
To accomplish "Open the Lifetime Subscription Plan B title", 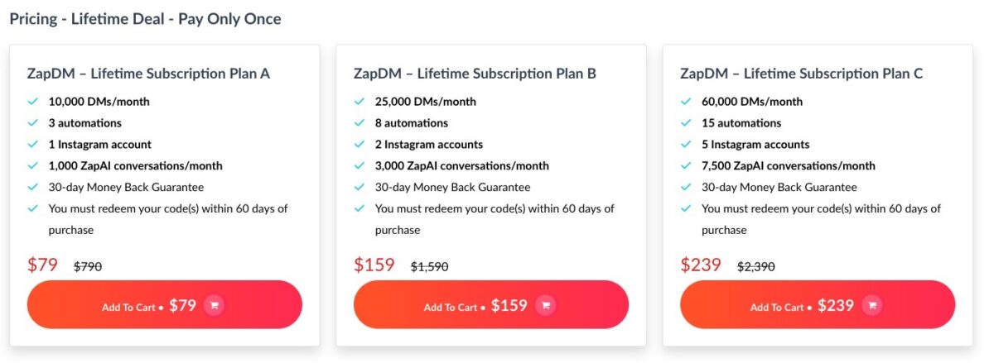I will [x=475, y=74].
